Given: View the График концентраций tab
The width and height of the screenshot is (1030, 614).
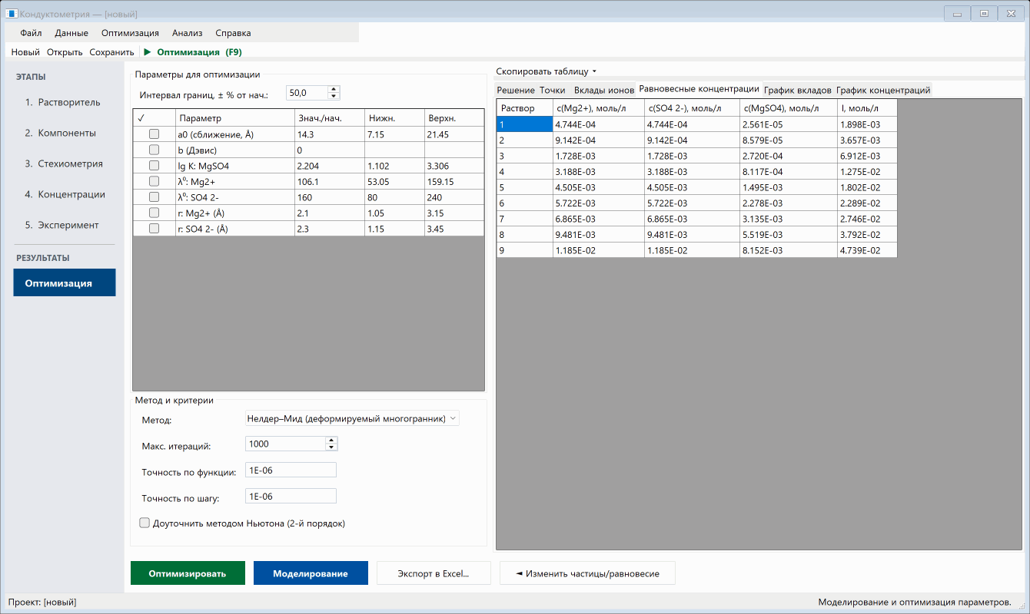Looking at the screenshot, I should (883, 90).
